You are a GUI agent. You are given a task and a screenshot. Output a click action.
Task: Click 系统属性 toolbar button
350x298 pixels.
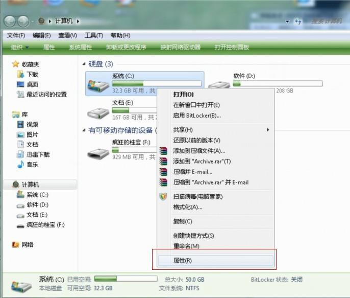(81, 47)
